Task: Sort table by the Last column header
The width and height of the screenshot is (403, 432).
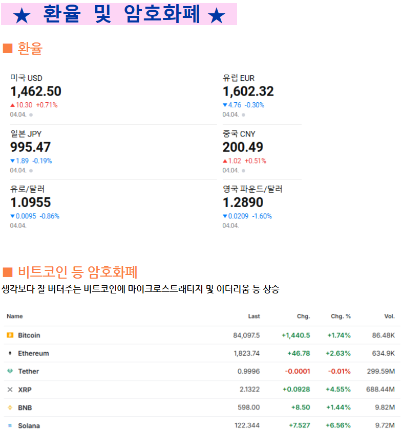Action: tap(253, 316)
